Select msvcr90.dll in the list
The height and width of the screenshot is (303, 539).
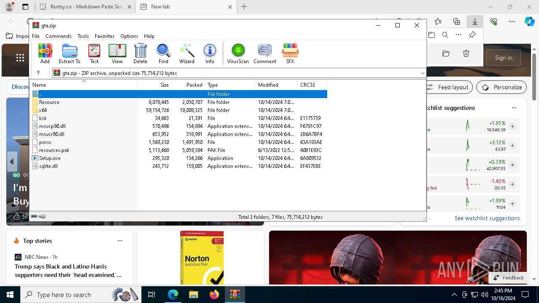pos(179,134)
